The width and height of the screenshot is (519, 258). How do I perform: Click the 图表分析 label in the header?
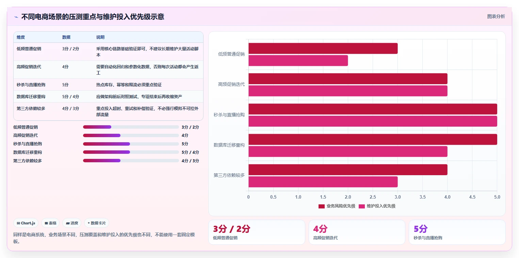tap(496, 16)
